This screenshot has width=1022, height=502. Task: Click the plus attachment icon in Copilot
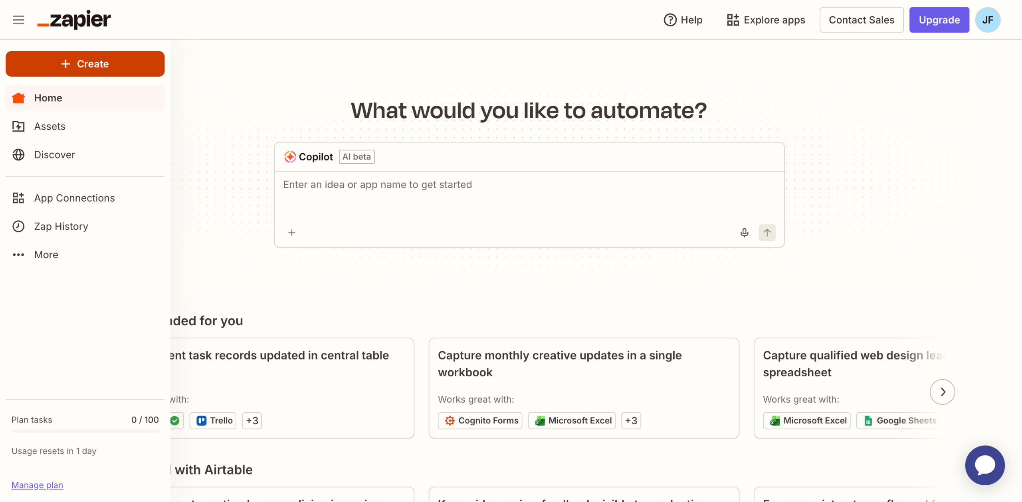pos(292,233)
